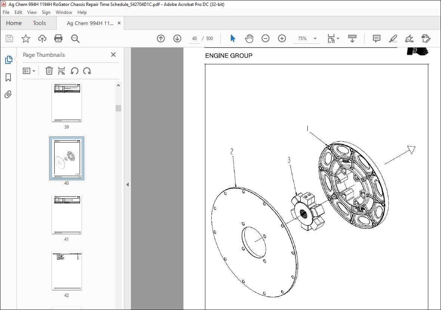Image resolution: width=441 pixels, height=310 pixels.
Task: Click the read mode keyboard icon
Action: (352, 39)
